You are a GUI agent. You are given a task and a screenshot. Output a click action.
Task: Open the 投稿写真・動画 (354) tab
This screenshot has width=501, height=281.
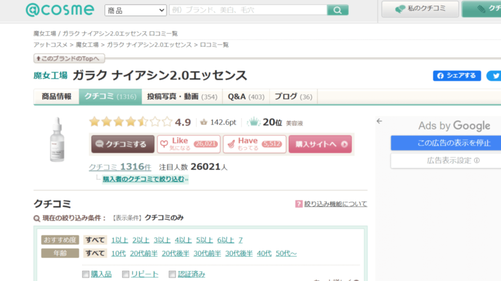182,97
